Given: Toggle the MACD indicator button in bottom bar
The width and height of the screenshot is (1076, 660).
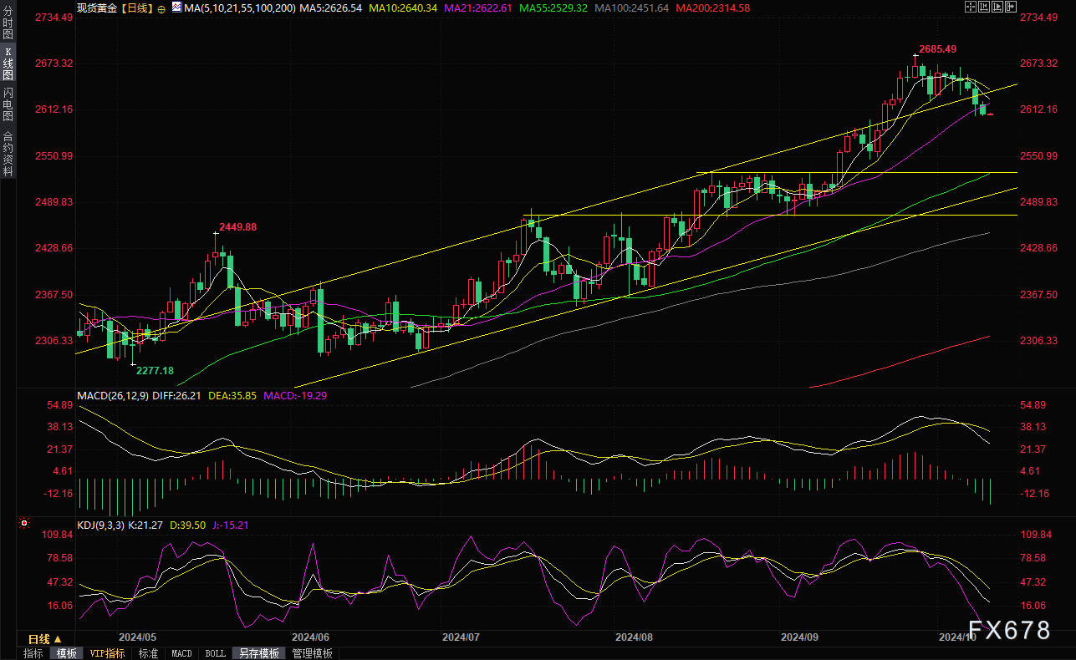Looking at the screenshot, I should click(x=181, y=653).
